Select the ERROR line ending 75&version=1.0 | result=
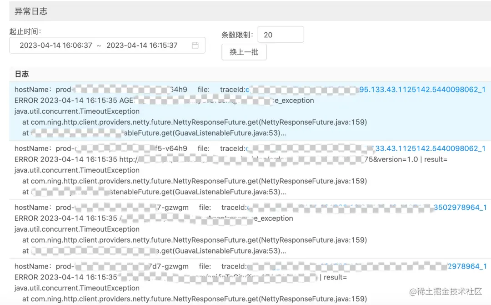 click(x=231, y=159)
